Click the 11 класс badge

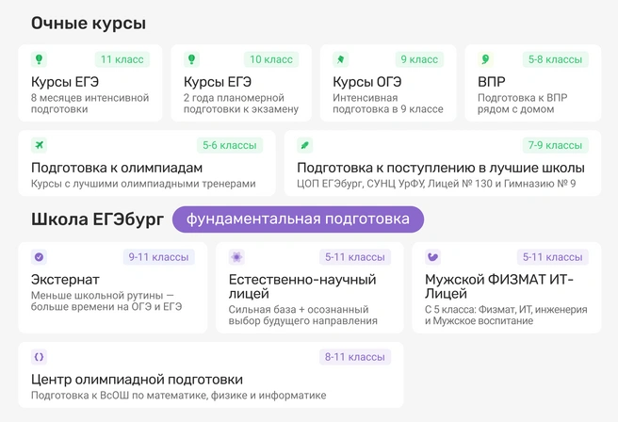pos(122,59)
